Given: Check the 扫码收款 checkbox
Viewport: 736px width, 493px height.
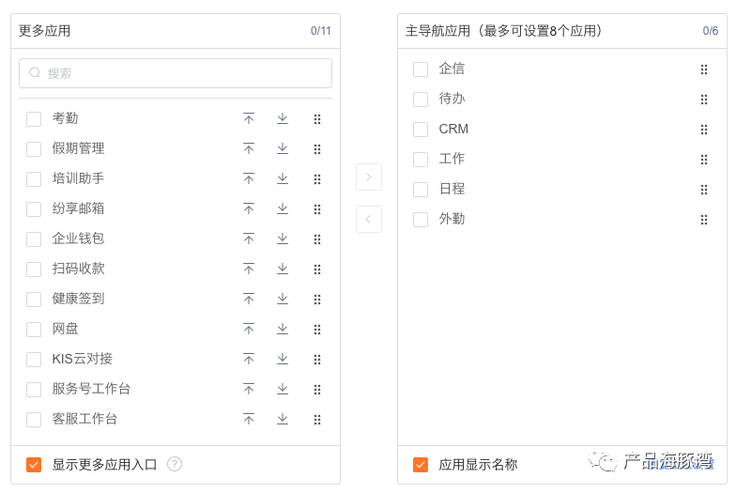Looking at the screenshot, I should tap(34, 270).
